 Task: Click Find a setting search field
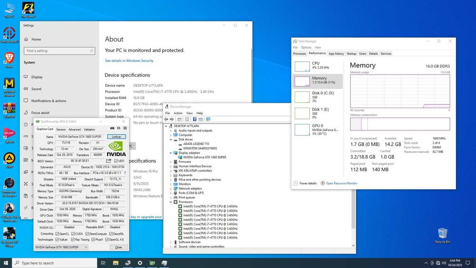coord(59,51)
